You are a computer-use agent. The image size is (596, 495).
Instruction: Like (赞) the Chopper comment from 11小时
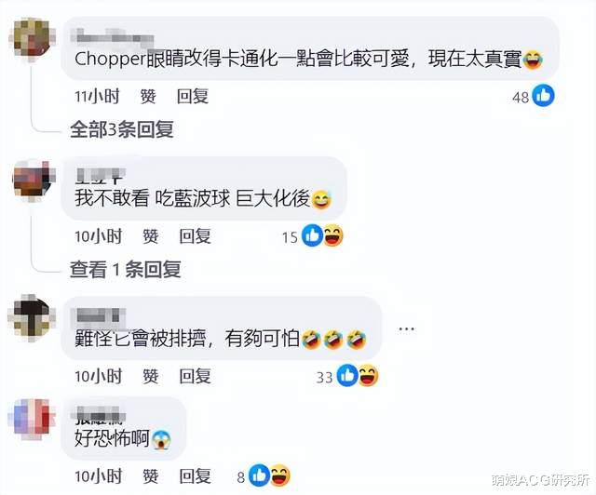point(148,96)
